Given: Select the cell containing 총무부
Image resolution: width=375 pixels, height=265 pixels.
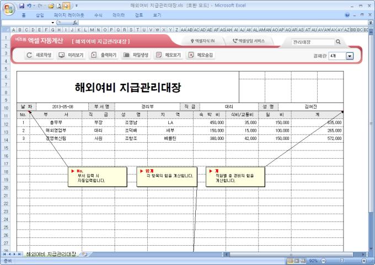Looking at the screenshot, I should coord(56,123).
